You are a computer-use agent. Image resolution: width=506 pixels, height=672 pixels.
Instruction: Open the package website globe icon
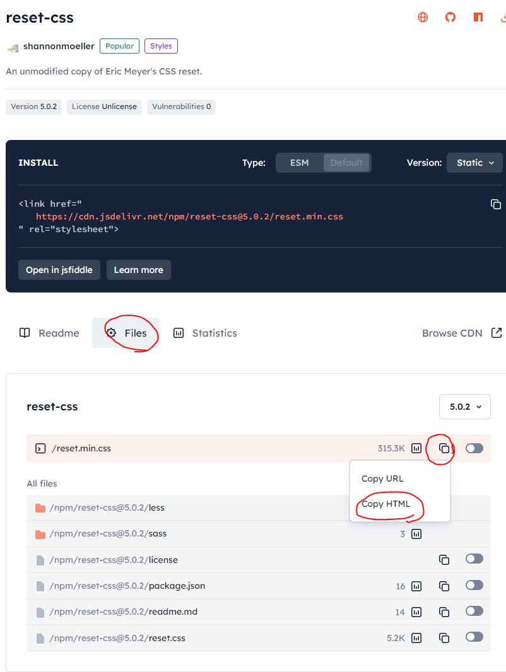pos(423,17)
